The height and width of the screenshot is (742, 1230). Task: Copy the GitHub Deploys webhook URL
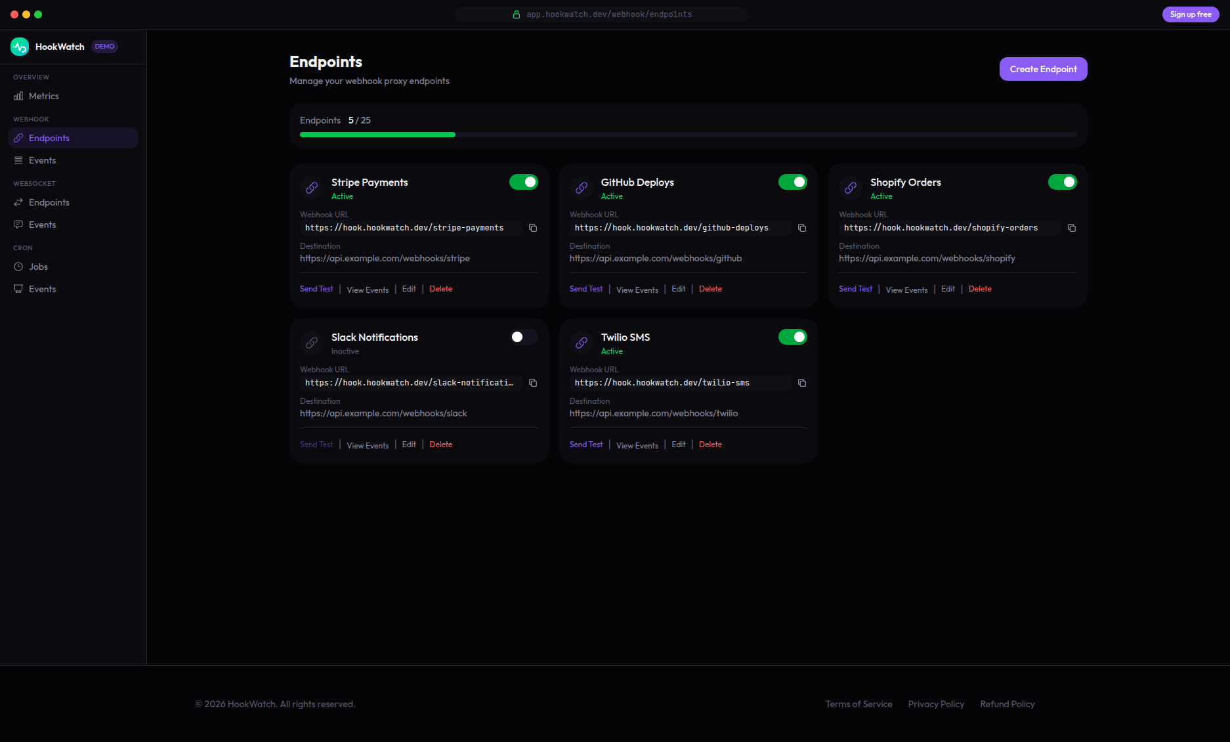coord(802,228)
